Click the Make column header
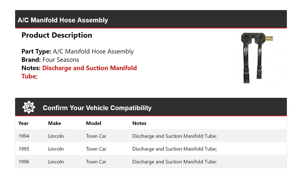This screenshot has width=302, height=178. point(54,123)
